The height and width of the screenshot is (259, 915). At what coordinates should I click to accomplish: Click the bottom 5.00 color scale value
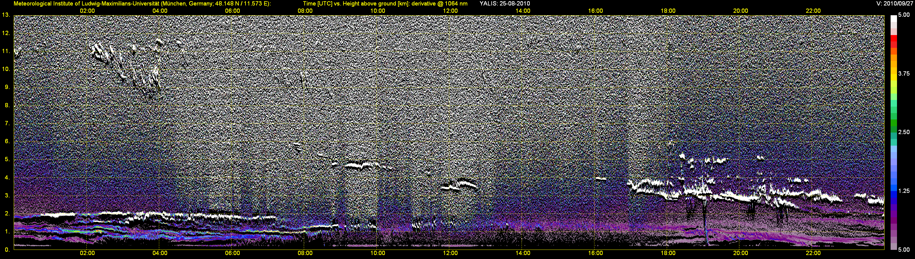(x=904, y=250)
